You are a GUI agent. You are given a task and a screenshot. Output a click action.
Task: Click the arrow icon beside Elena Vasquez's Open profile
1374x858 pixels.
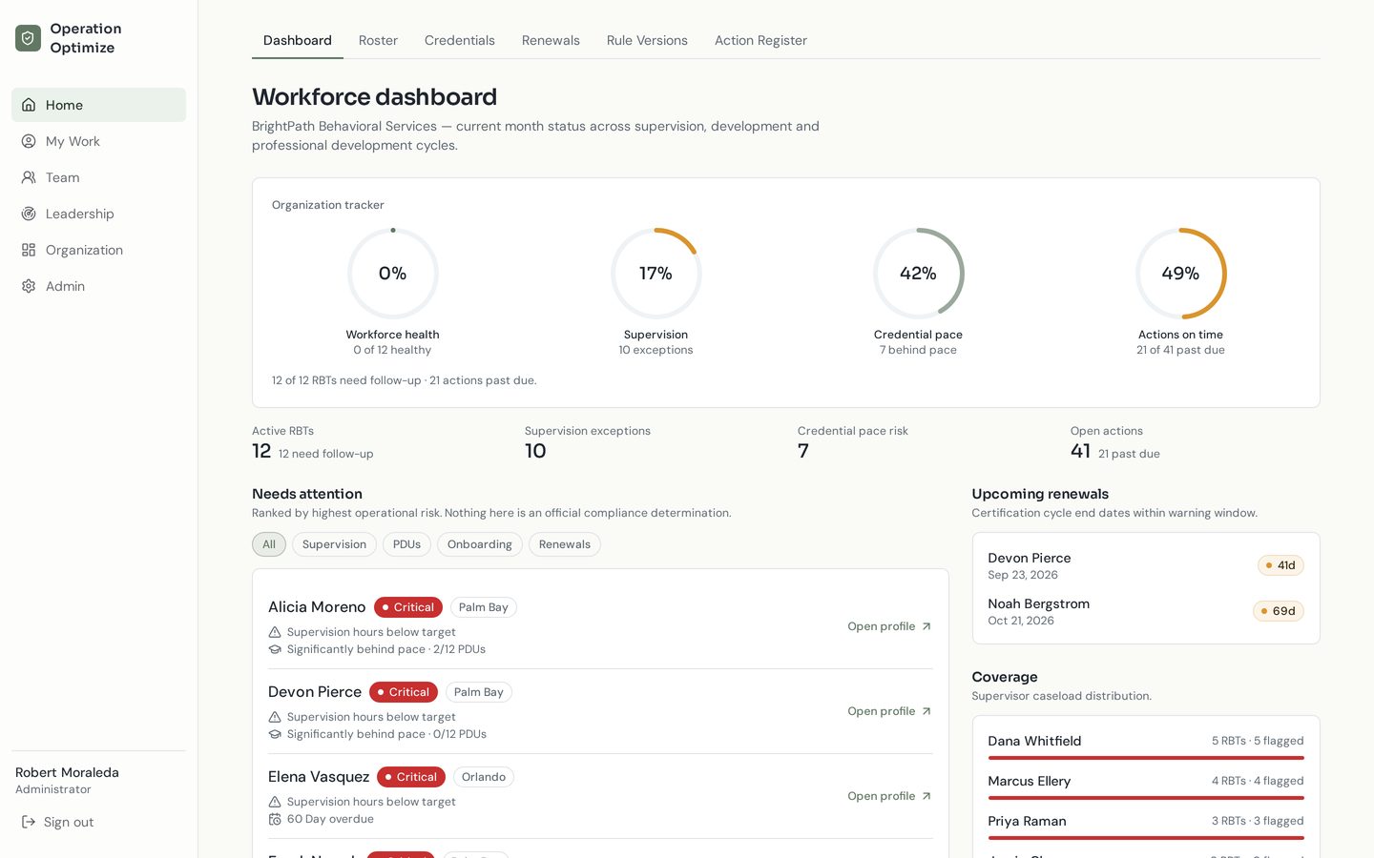pos(926,796)
